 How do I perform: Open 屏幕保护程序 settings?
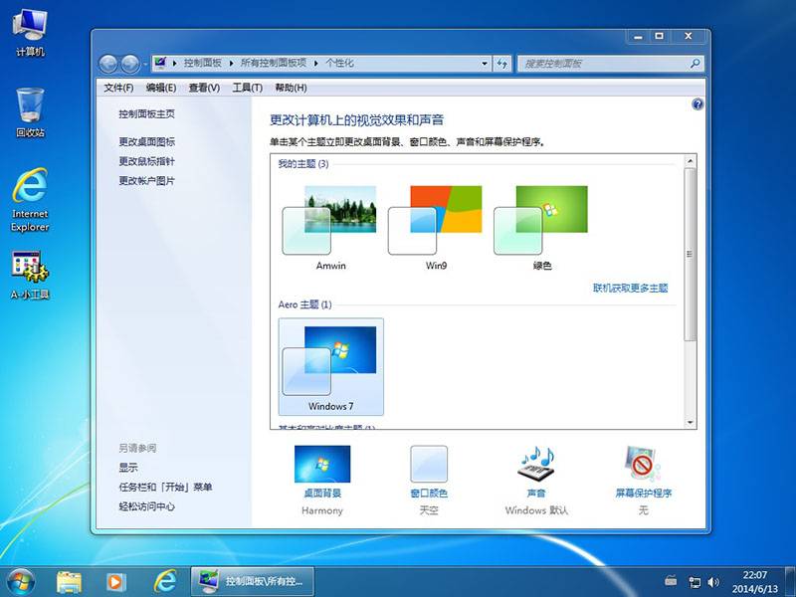(x=643, y=481)
